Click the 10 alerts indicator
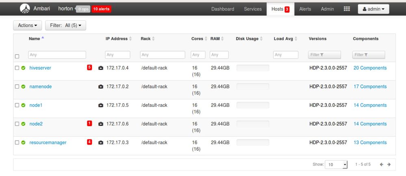The image size is (406, 176). pos(101,9)
